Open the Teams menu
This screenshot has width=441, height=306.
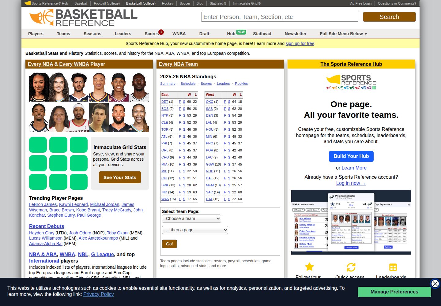click(x=63, y=34)
